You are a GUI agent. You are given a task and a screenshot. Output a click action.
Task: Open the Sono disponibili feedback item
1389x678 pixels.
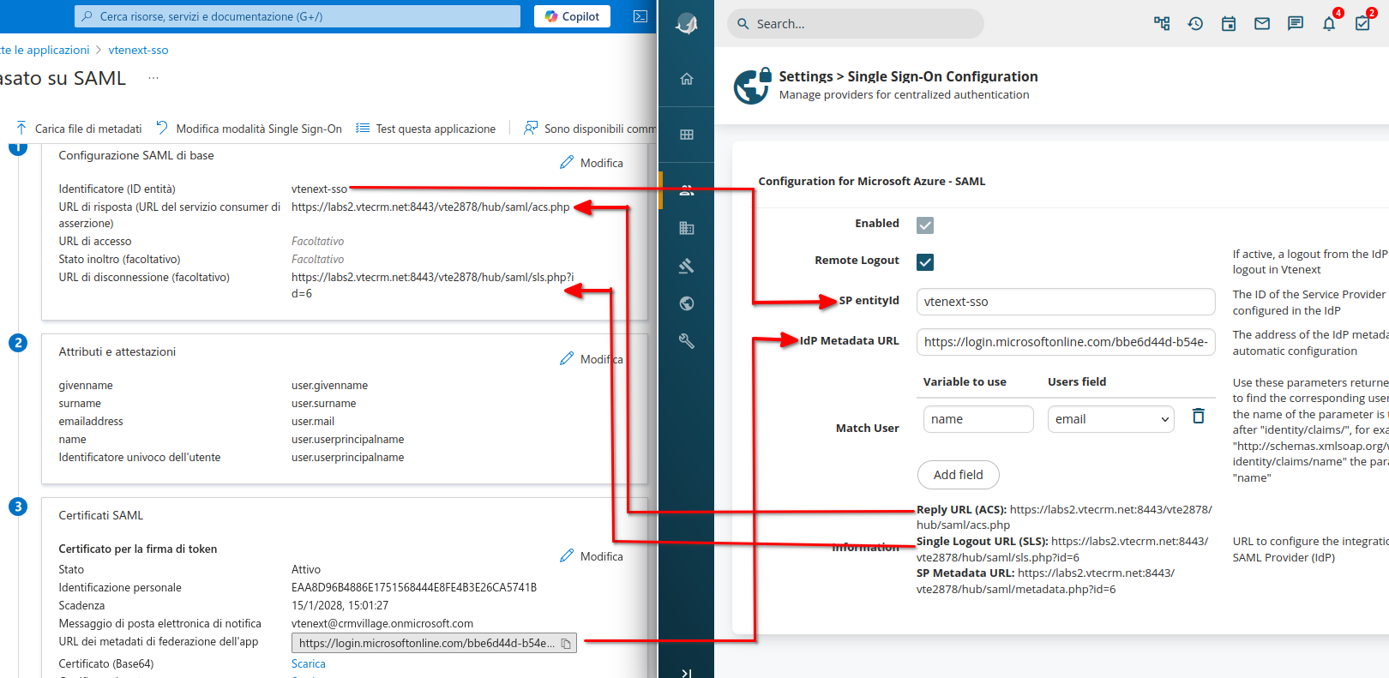590,129
